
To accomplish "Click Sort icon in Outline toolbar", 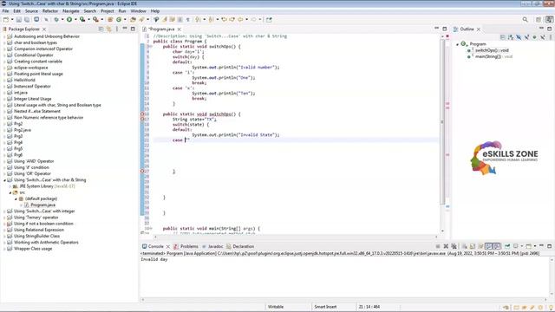I will 511,37.
